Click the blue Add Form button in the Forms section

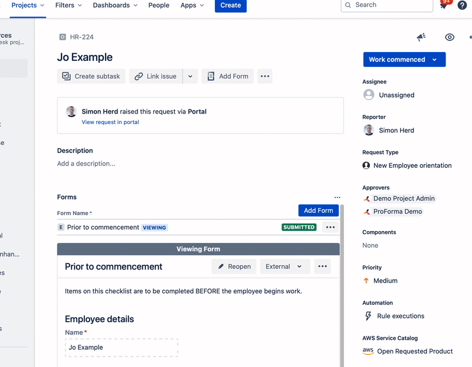tap(319, 210)
